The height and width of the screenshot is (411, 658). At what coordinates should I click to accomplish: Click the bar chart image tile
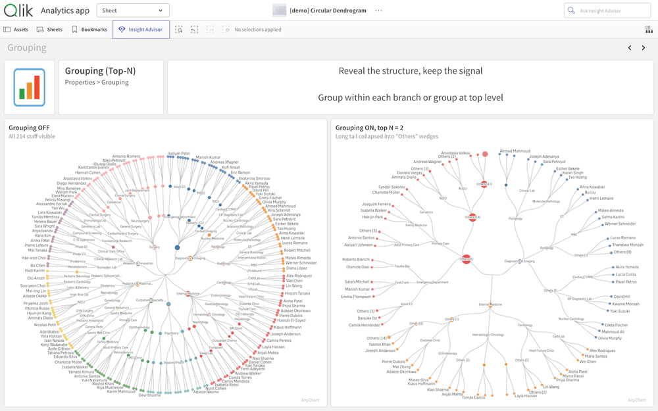pos(30,87)
